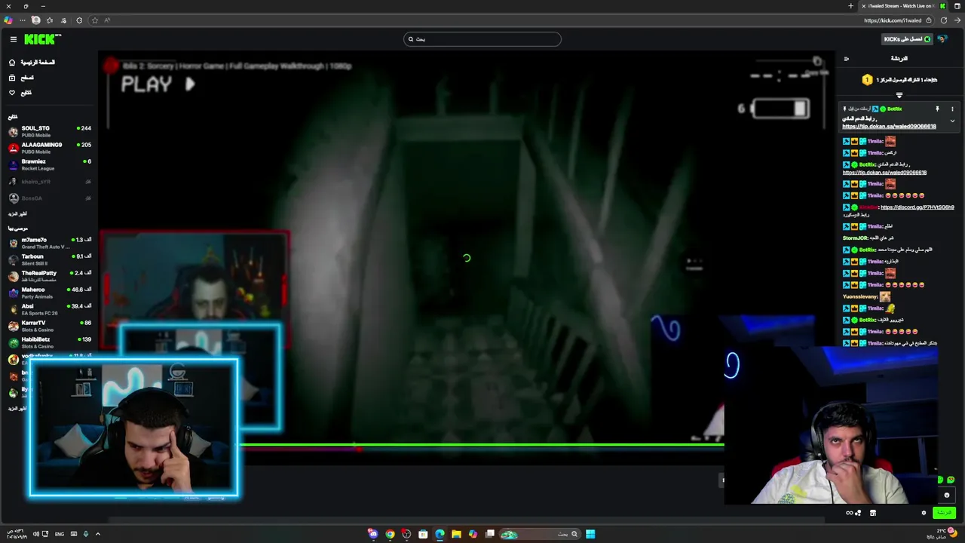
Task: Collapse the chat panel icon
Action: click(847, 59)
